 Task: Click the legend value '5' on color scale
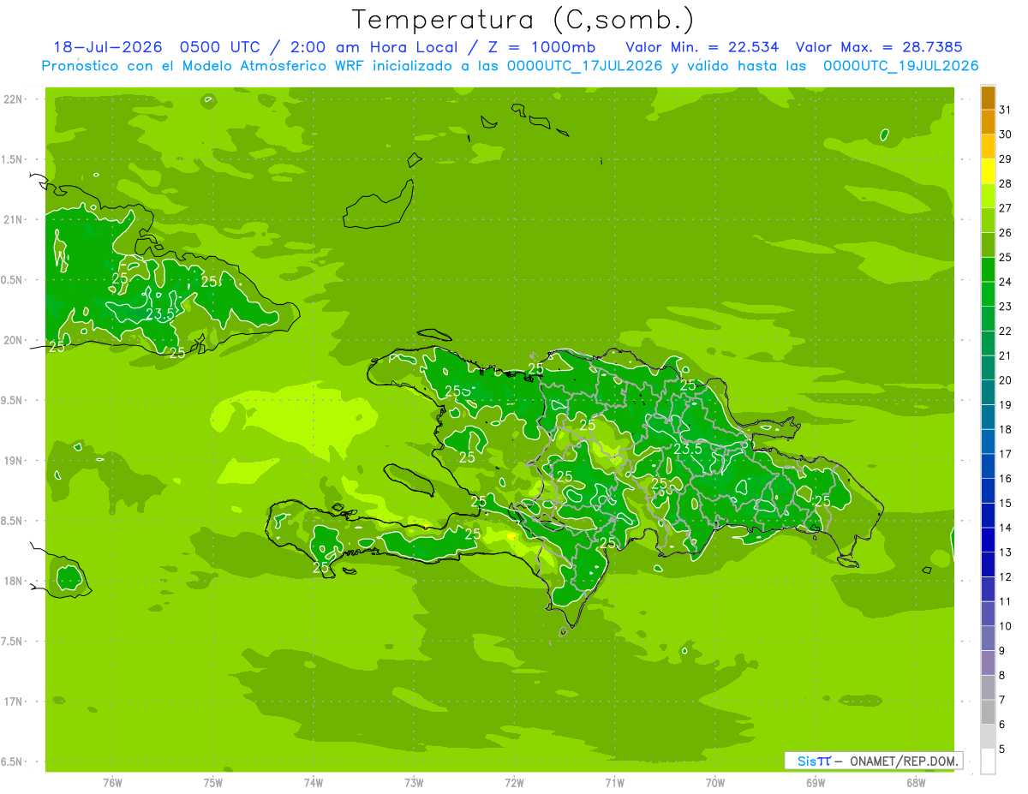click(x=1002, y=749)
